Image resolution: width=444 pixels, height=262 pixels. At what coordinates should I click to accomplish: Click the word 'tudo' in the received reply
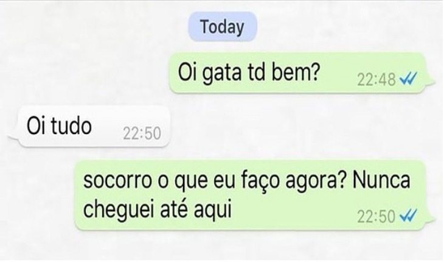[x=71, y=126]
